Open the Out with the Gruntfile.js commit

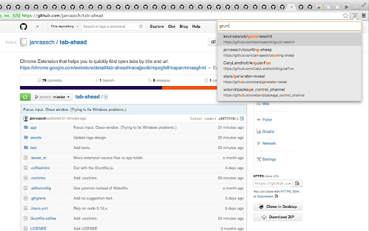[x=93, y=168]
